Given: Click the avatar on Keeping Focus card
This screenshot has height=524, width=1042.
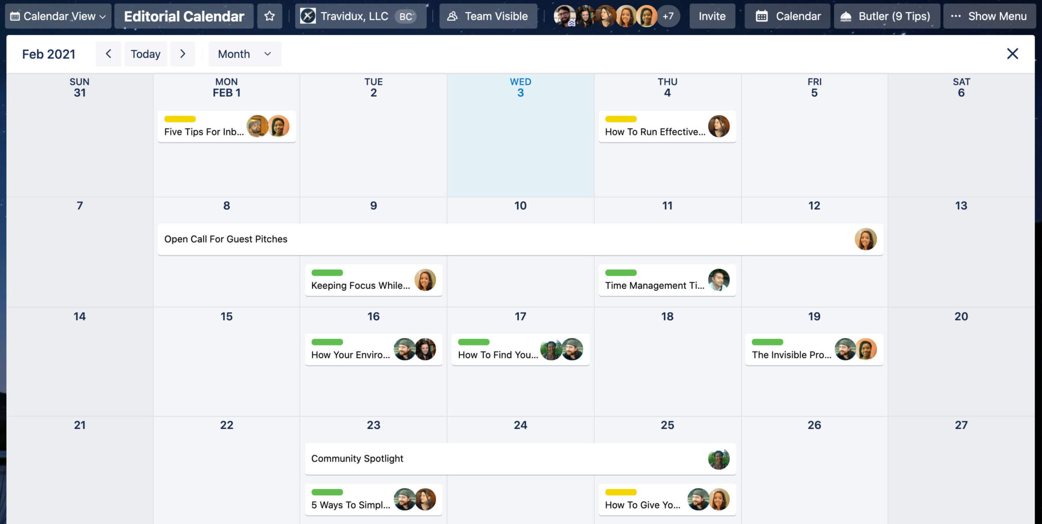Looking at the screenshot, I should [425, 280].
